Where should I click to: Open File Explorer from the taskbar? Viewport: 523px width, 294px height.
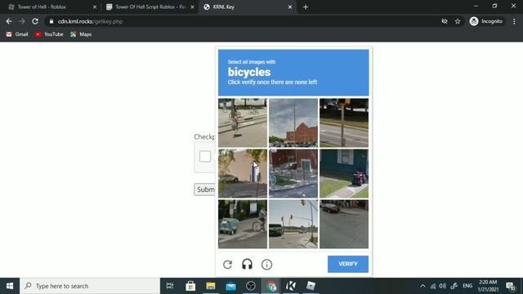[211, 286]
